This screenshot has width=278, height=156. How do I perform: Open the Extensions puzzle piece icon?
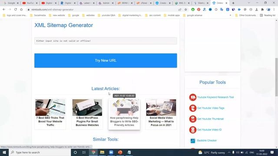262,10
